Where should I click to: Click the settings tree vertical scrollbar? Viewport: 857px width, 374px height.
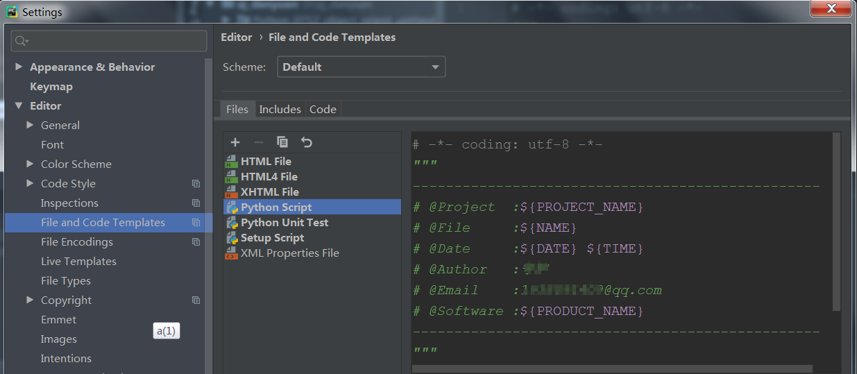click(208, 215)
